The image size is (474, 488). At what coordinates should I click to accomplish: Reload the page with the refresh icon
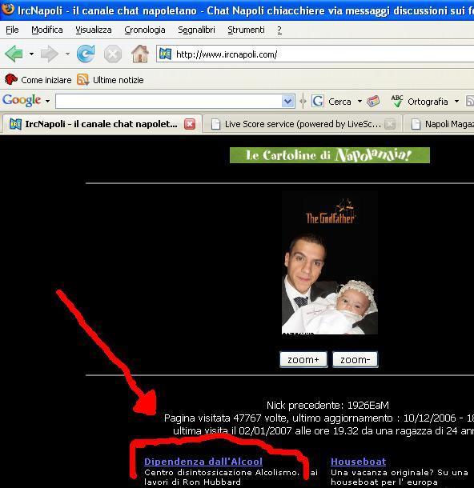click(86, 54)
